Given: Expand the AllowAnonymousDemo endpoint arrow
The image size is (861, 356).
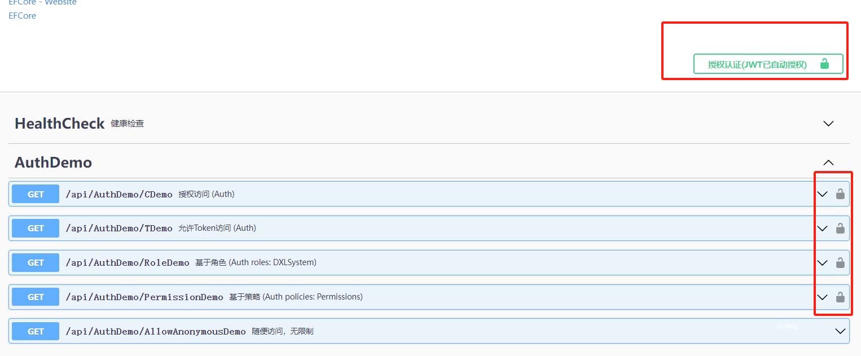Looking at the screenshot, I should point(840,332).
